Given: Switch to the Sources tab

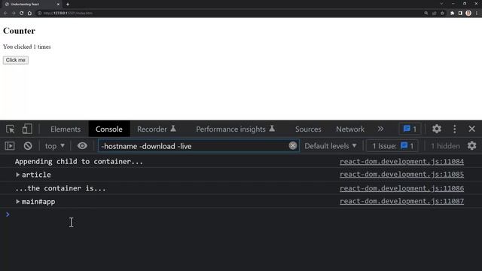Looking at the screenshot, I should (308, 129).
